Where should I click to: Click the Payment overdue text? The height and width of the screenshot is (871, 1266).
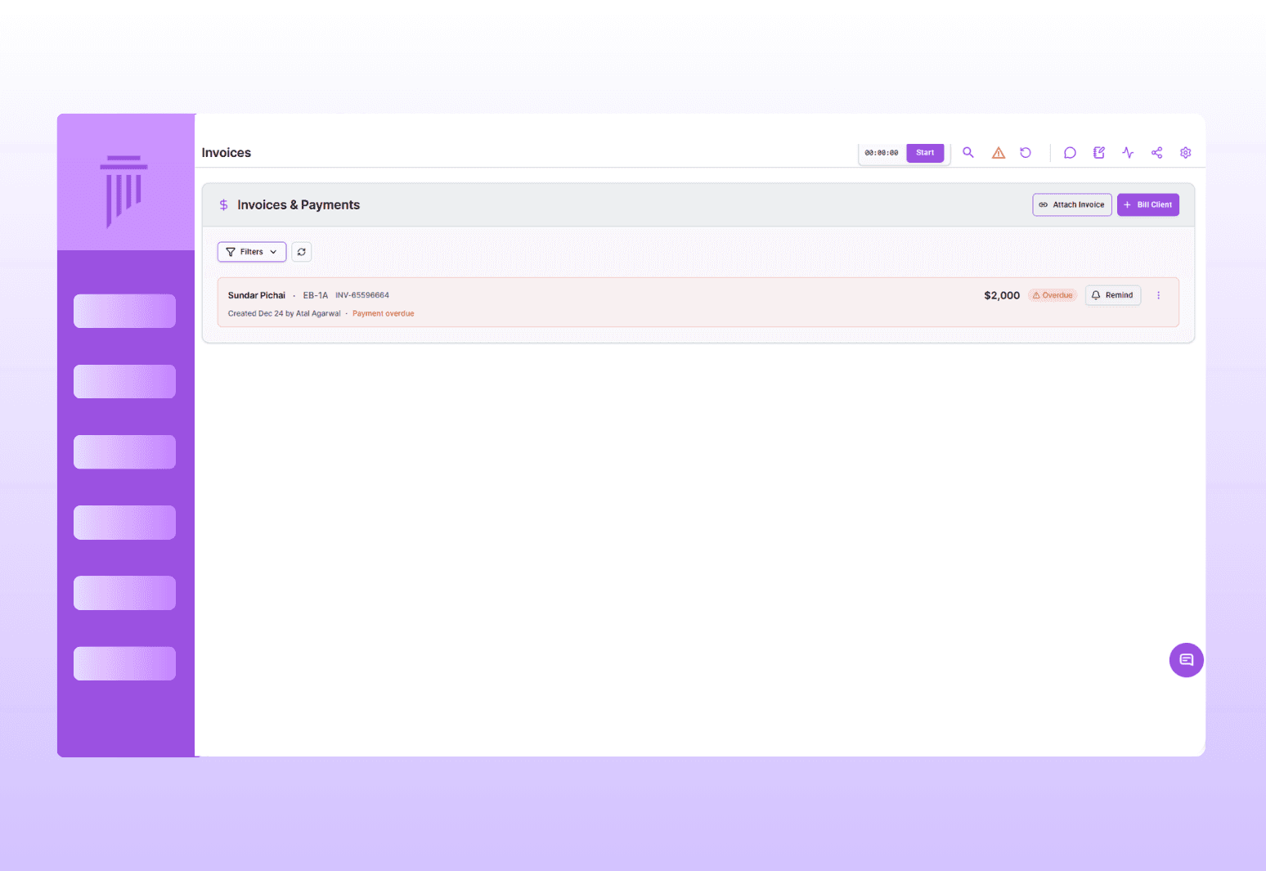(384, 314)
